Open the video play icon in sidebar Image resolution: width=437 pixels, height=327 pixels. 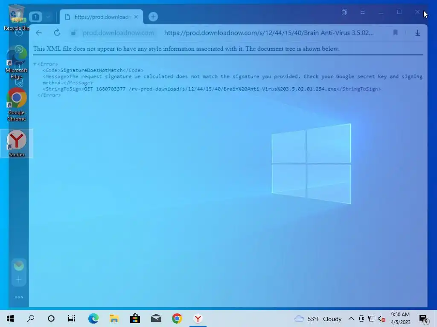click(19, 49)
